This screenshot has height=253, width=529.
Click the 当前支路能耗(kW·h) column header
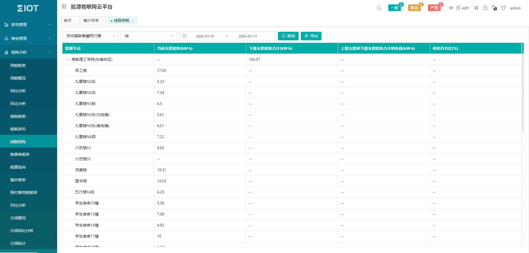(200, 48)
